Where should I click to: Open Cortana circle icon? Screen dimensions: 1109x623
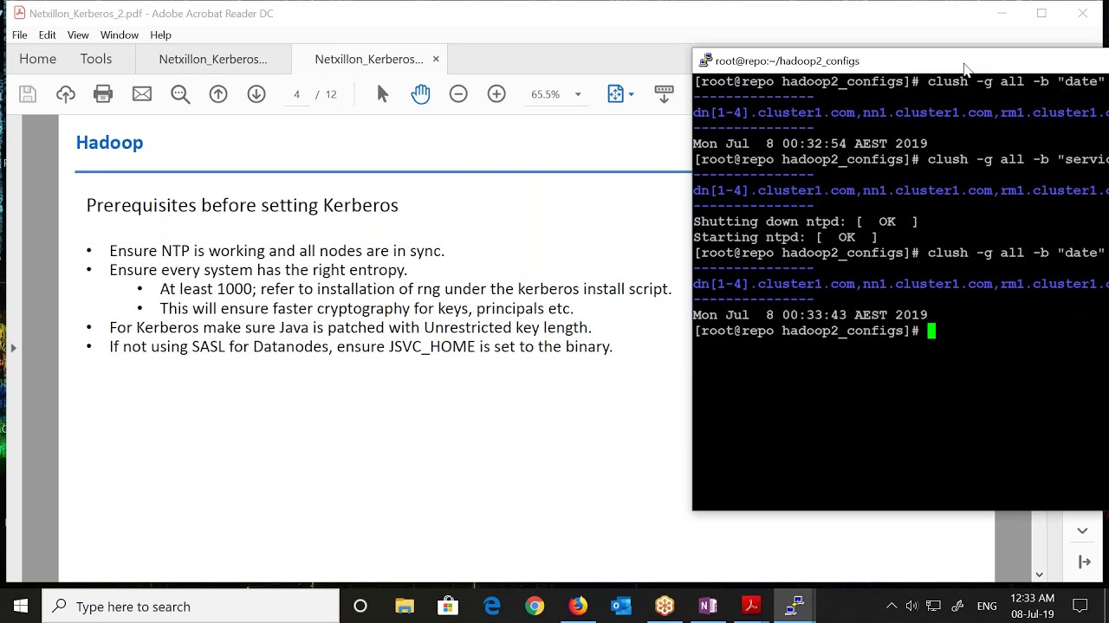360,607
